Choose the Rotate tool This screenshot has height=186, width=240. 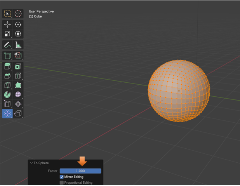coord(18,24)
